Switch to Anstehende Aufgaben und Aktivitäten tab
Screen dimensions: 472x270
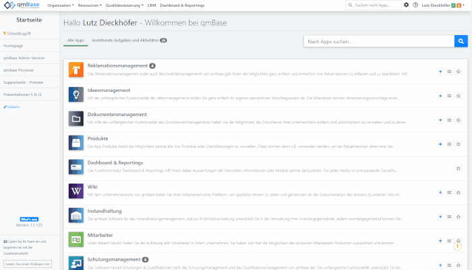129,40
